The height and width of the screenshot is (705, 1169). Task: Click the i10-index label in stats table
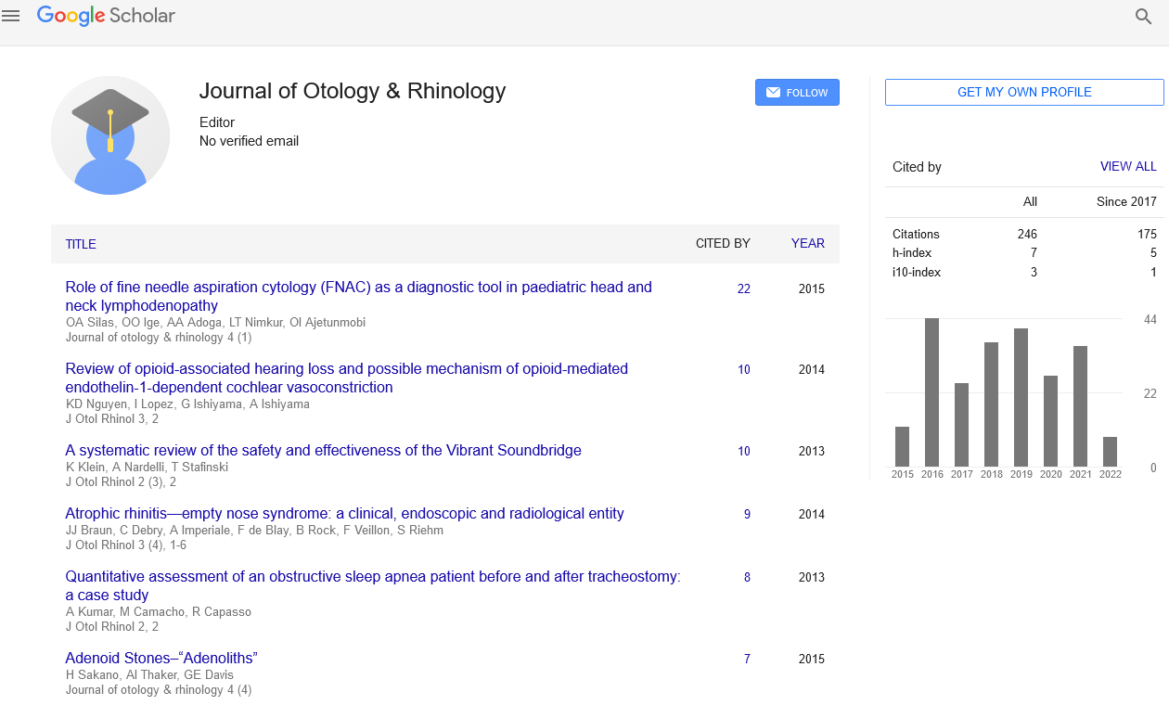point(917,272)
